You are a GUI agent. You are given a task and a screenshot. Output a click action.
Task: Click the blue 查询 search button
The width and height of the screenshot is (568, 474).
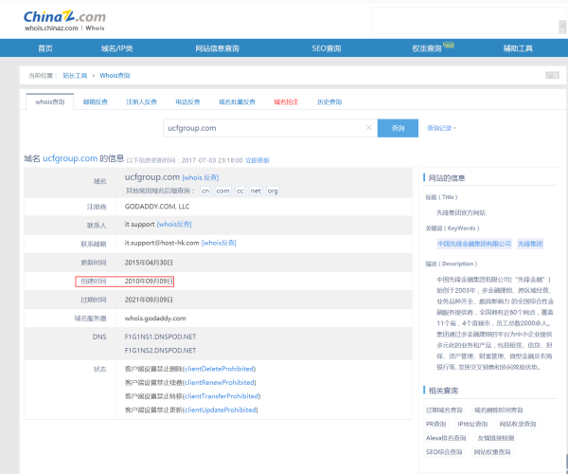[398, 128]
